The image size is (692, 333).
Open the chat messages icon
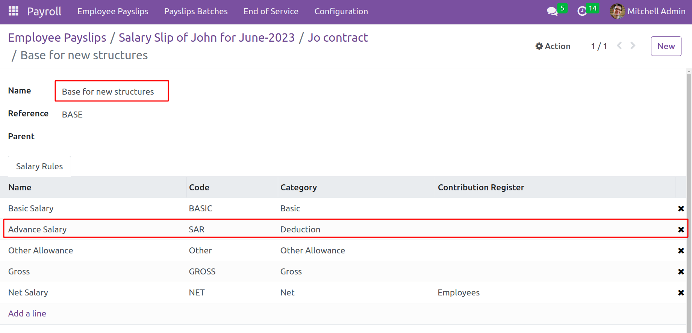552,11
